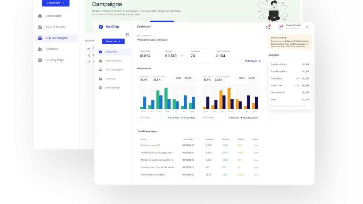The width and height of the screenshot is (363, 204).
Task: Select Instant Emails in Campaigns window sidebar
Action: 56,27
